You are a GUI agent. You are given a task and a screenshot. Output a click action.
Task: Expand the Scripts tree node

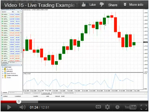3,77
